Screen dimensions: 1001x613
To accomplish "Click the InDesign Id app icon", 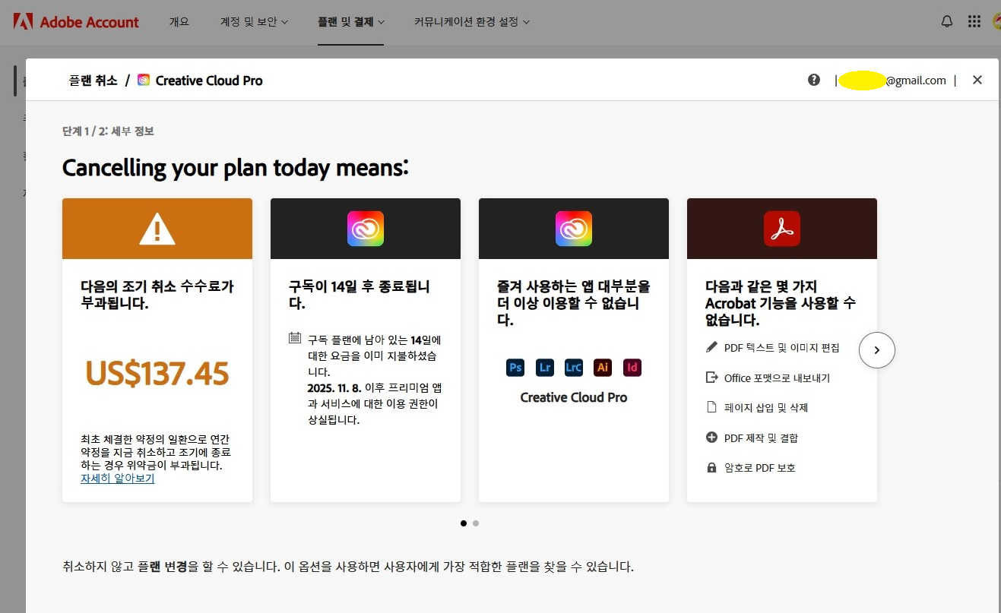I will [x=632, y=368].
